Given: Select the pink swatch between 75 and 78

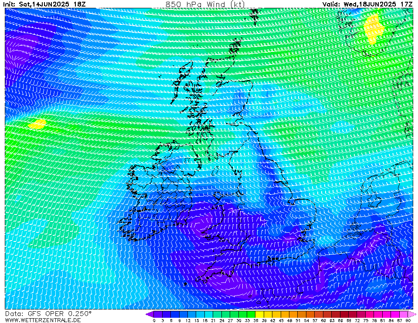Looking at the screenshot, I should (370, 314).
